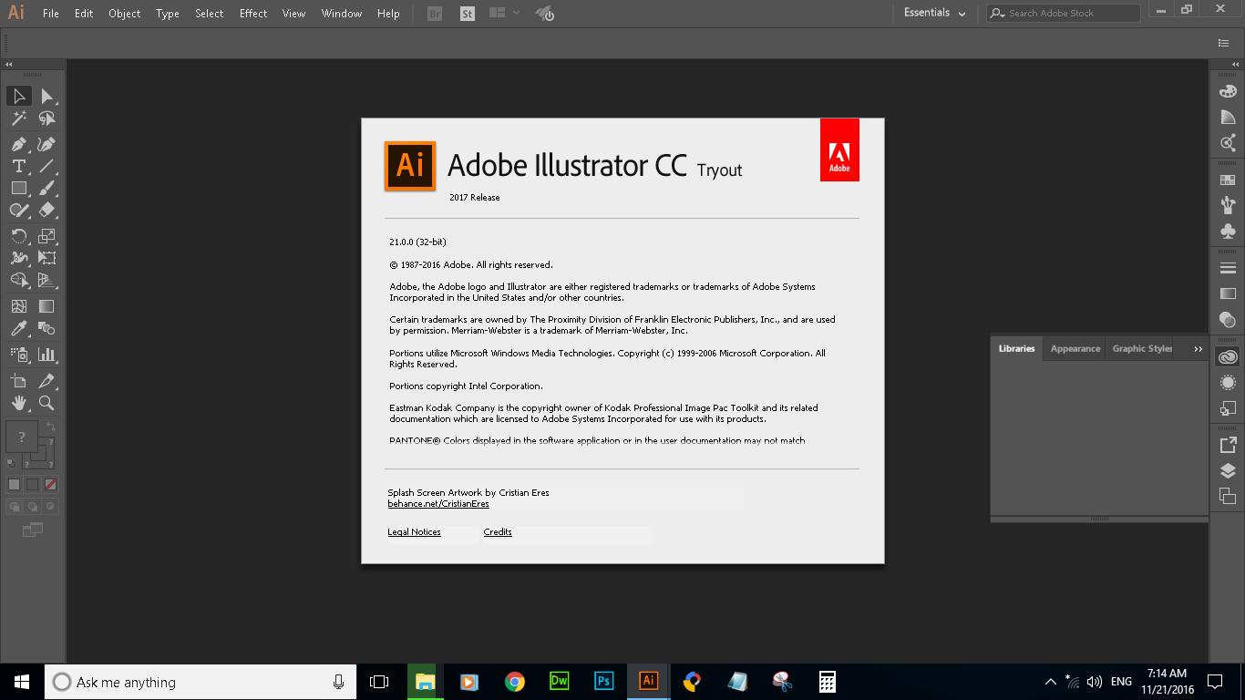The image size is (1245, 700).
Task: Open the File menu
Action: coord(51,14)
